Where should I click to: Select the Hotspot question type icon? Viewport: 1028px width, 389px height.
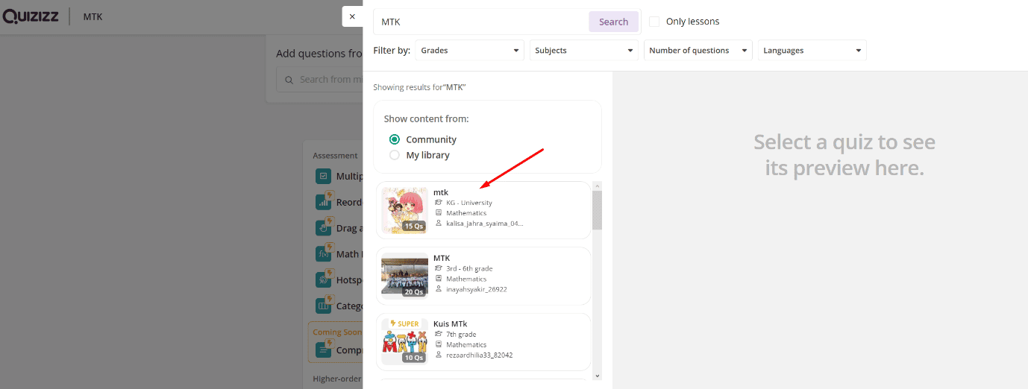[323, 280]
